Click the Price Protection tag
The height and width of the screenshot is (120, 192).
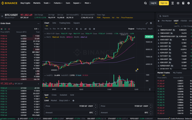(127, 18)
